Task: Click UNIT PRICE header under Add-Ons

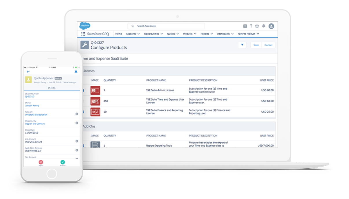Action: click(267, 136)
